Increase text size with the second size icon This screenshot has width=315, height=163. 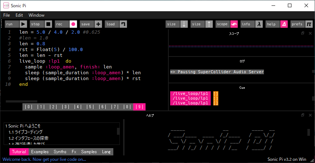[209, 24]
